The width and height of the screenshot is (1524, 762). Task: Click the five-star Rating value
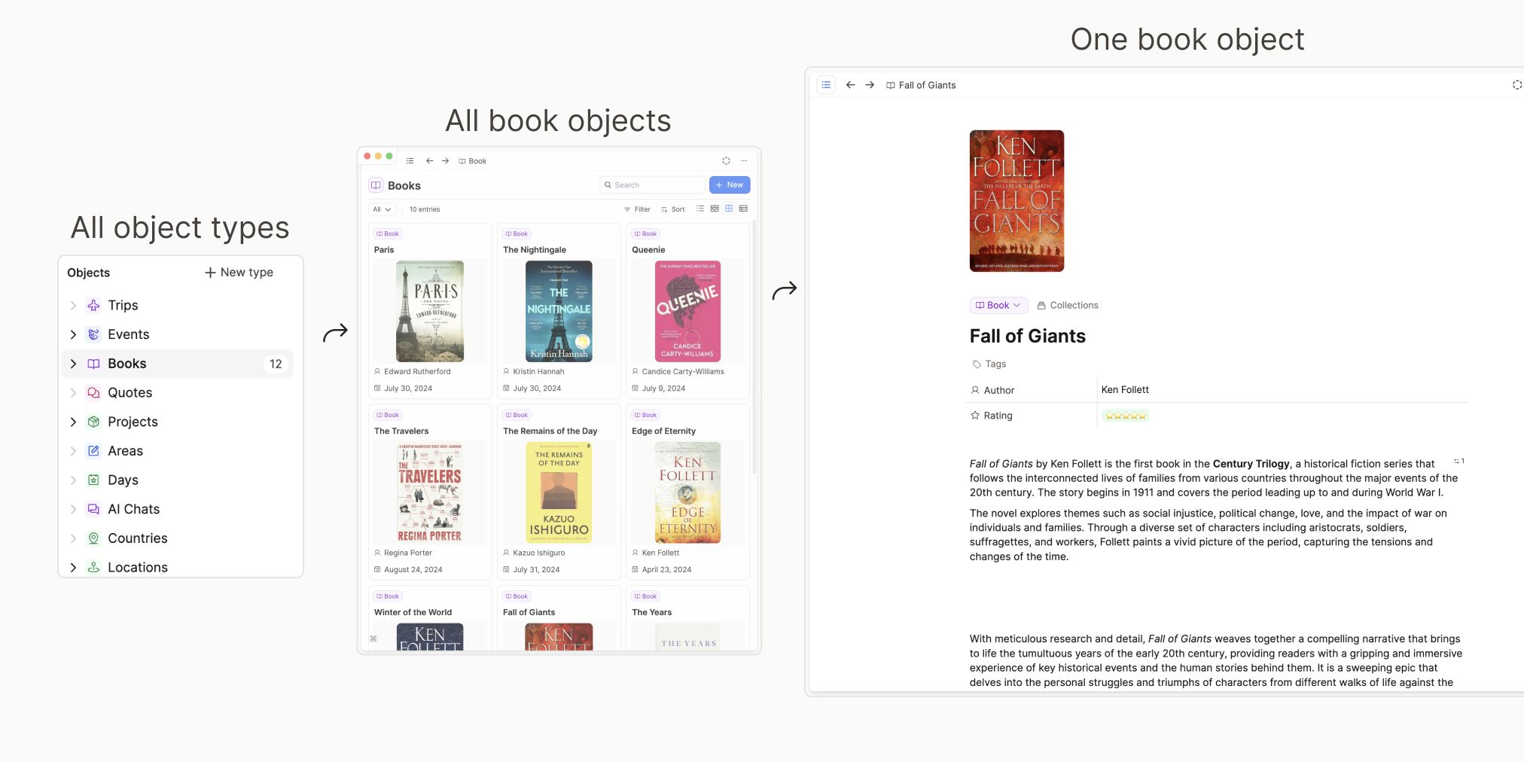pyautogui.click(x=1125, y=416)
